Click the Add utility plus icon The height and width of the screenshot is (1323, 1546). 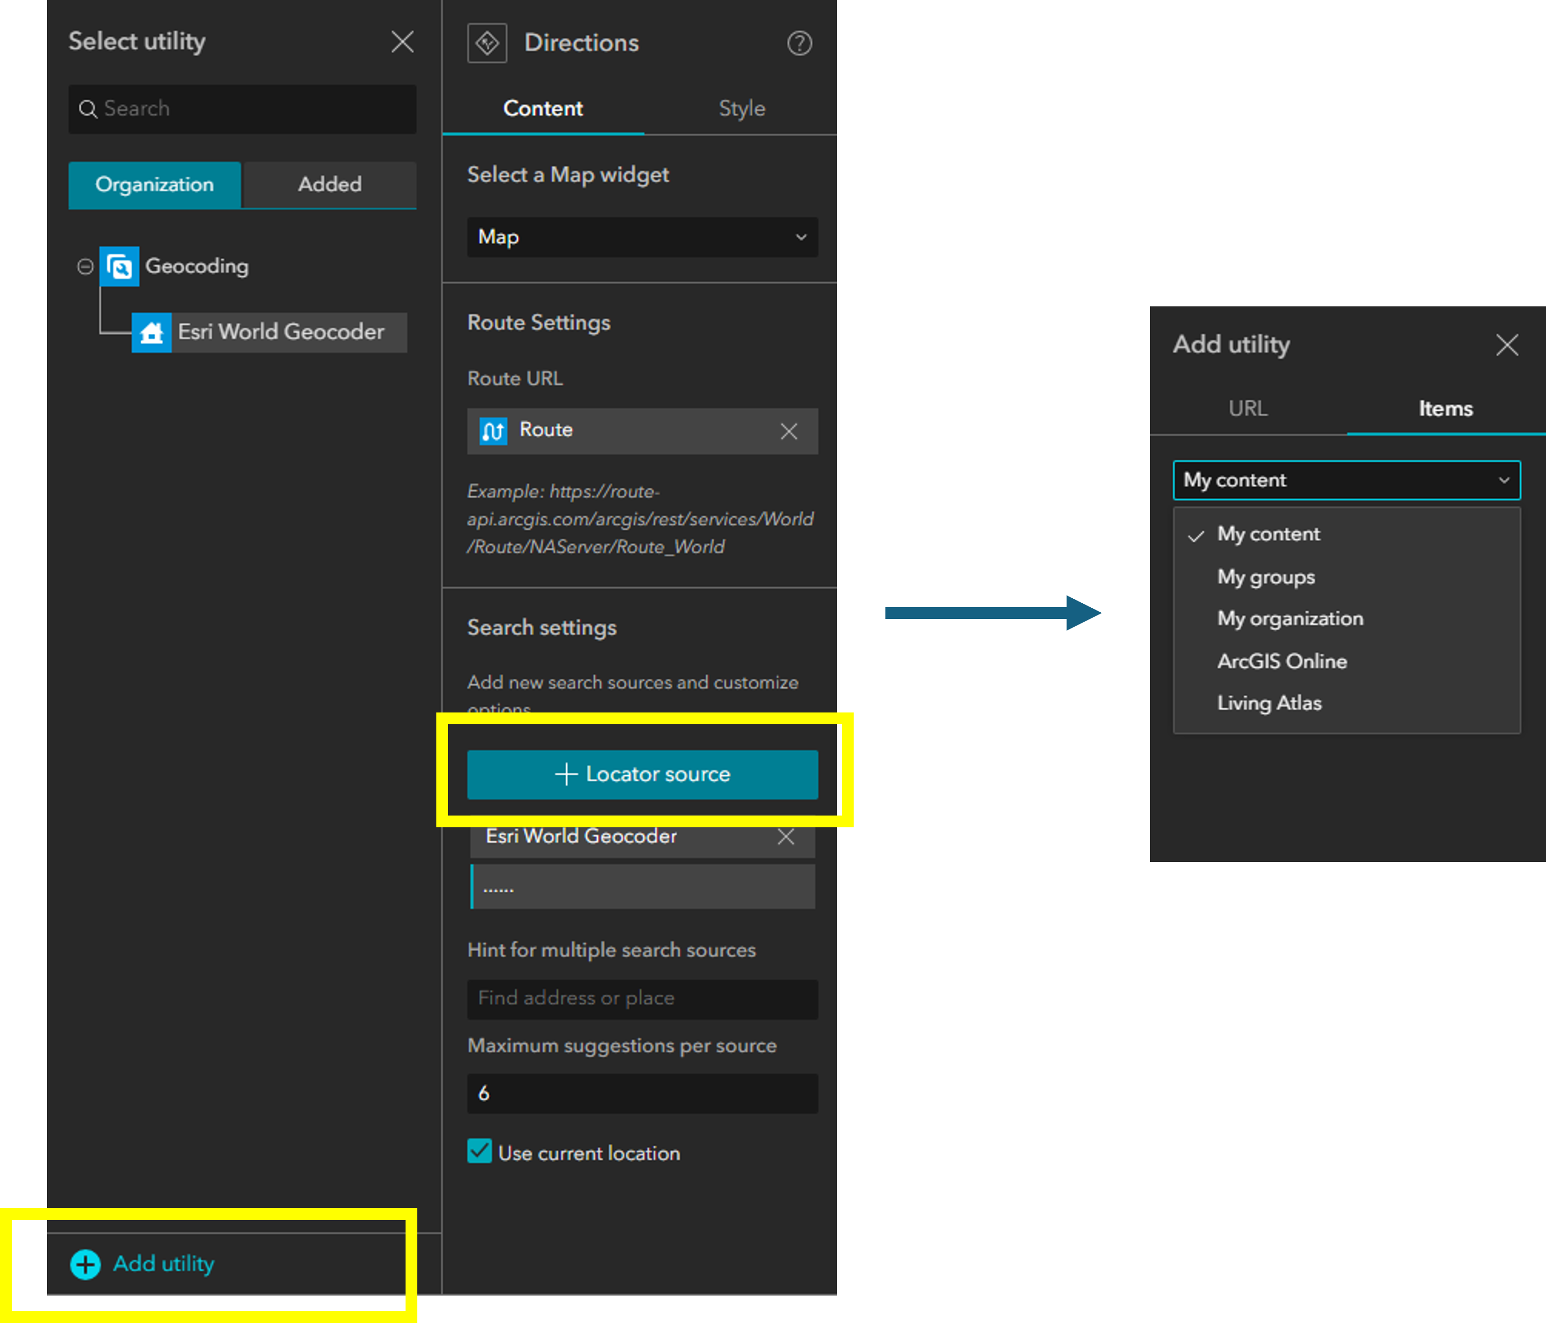click(x=85, y=1264)
